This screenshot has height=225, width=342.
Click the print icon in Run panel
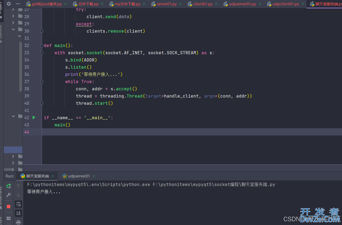tap(18, 222)
